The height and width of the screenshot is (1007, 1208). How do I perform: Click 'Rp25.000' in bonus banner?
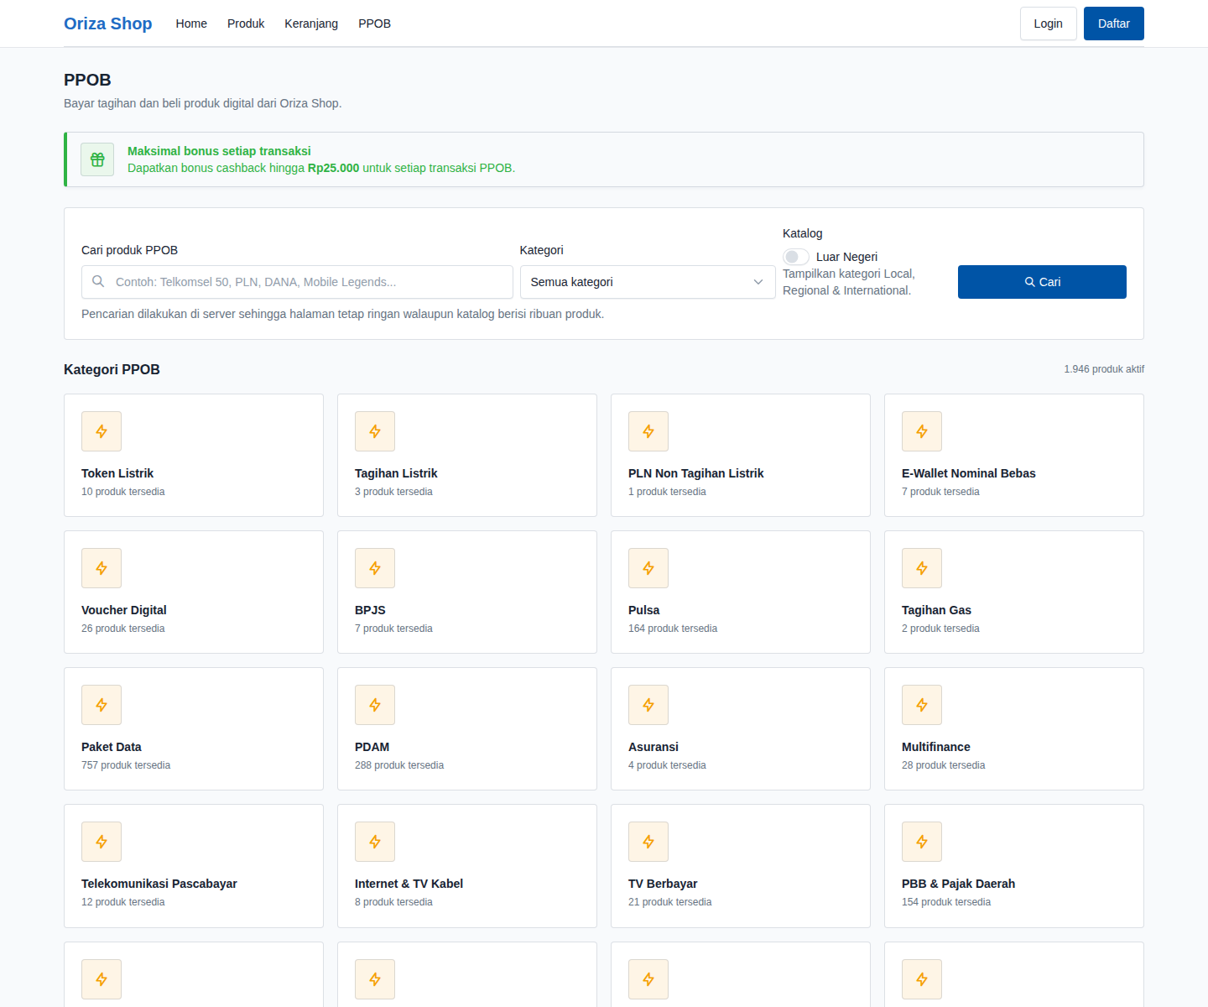[x=333, y=168]
